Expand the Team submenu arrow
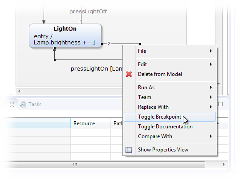This screenshot has height=179, width=243. pyautogui.click(x=211, y=97)
